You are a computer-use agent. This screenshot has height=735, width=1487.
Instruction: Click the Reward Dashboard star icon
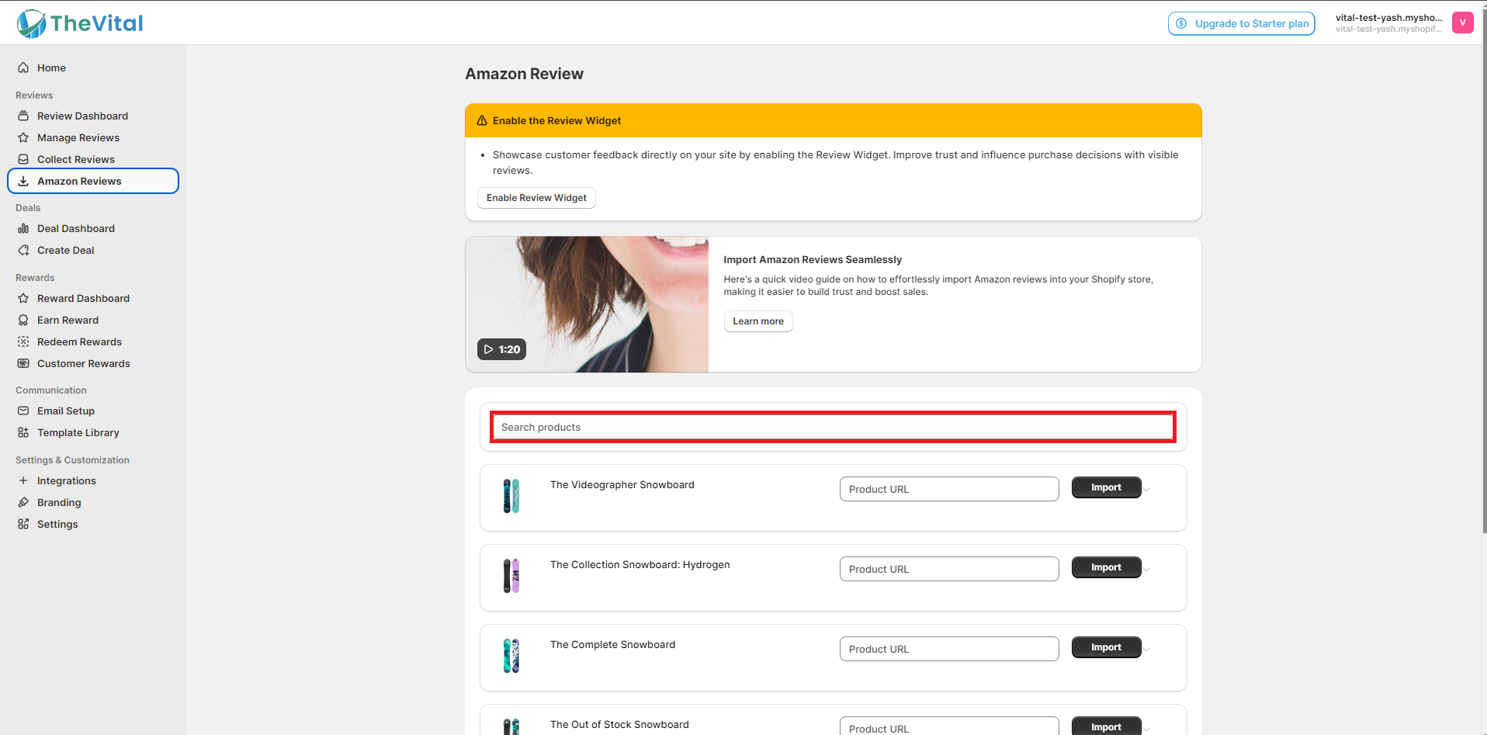pyautogui.click(x=23, y=298)
